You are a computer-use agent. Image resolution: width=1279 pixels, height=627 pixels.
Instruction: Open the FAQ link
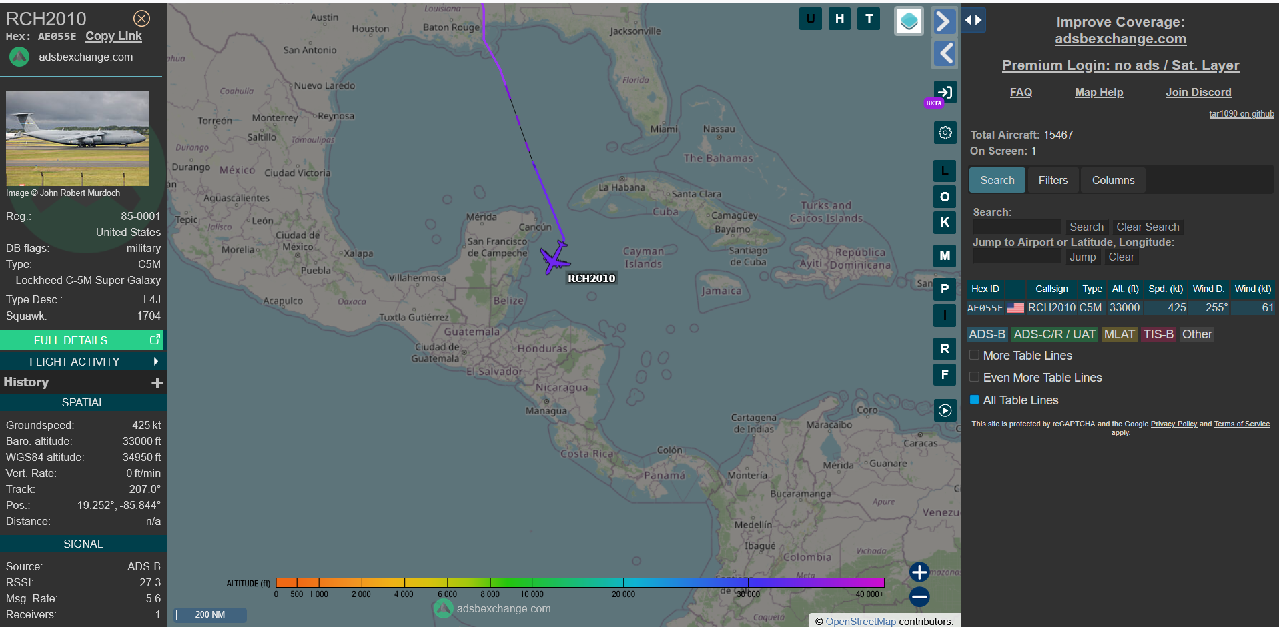(1021, 92)
